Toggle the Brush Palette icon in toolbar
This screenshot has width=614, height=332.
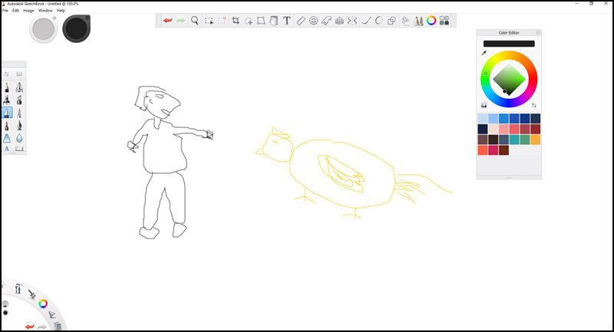[418, 21]
